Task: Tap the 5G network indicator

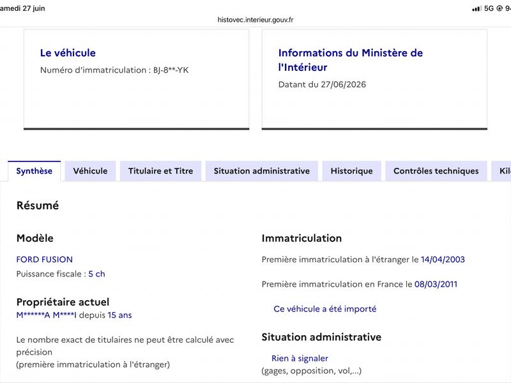Action: pos(489,8)
